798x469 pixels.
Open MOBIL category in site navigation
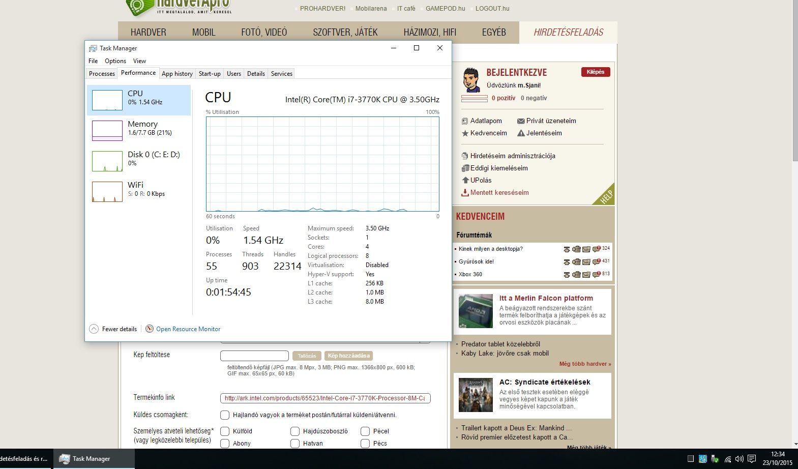coord(204,32)
